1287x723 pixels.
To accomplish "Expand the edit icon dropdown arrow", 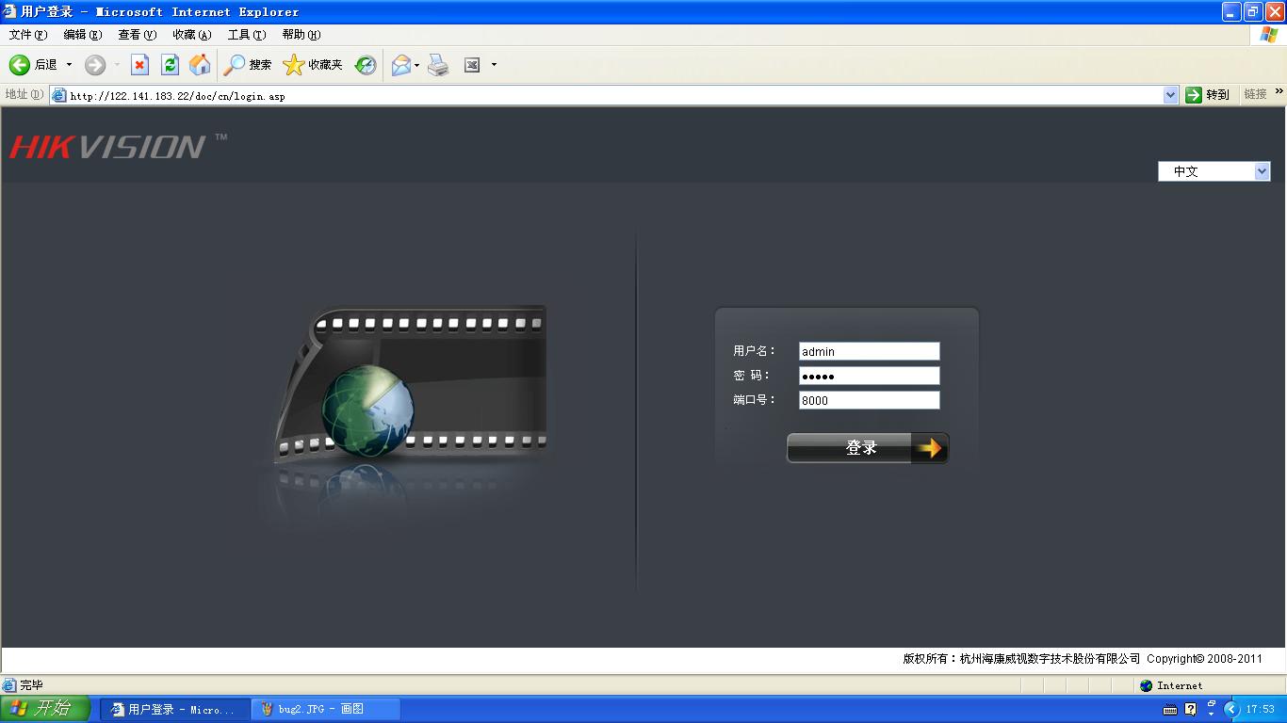I will pos(494,65).
